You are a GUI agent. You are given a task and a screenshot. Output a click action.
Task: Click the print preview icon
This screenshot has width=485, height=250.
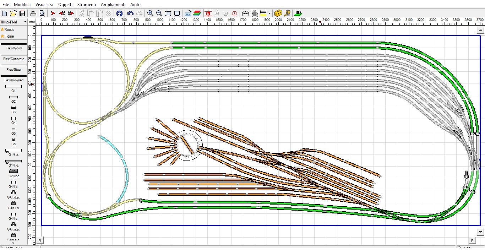click(42, 13)
